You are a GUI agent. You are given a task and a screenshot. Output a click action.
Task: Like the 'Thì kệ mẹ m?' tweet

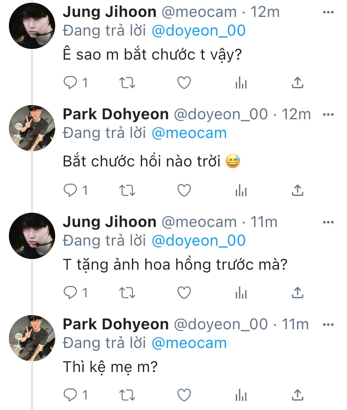pyautogui.click(x=184, y=395)
